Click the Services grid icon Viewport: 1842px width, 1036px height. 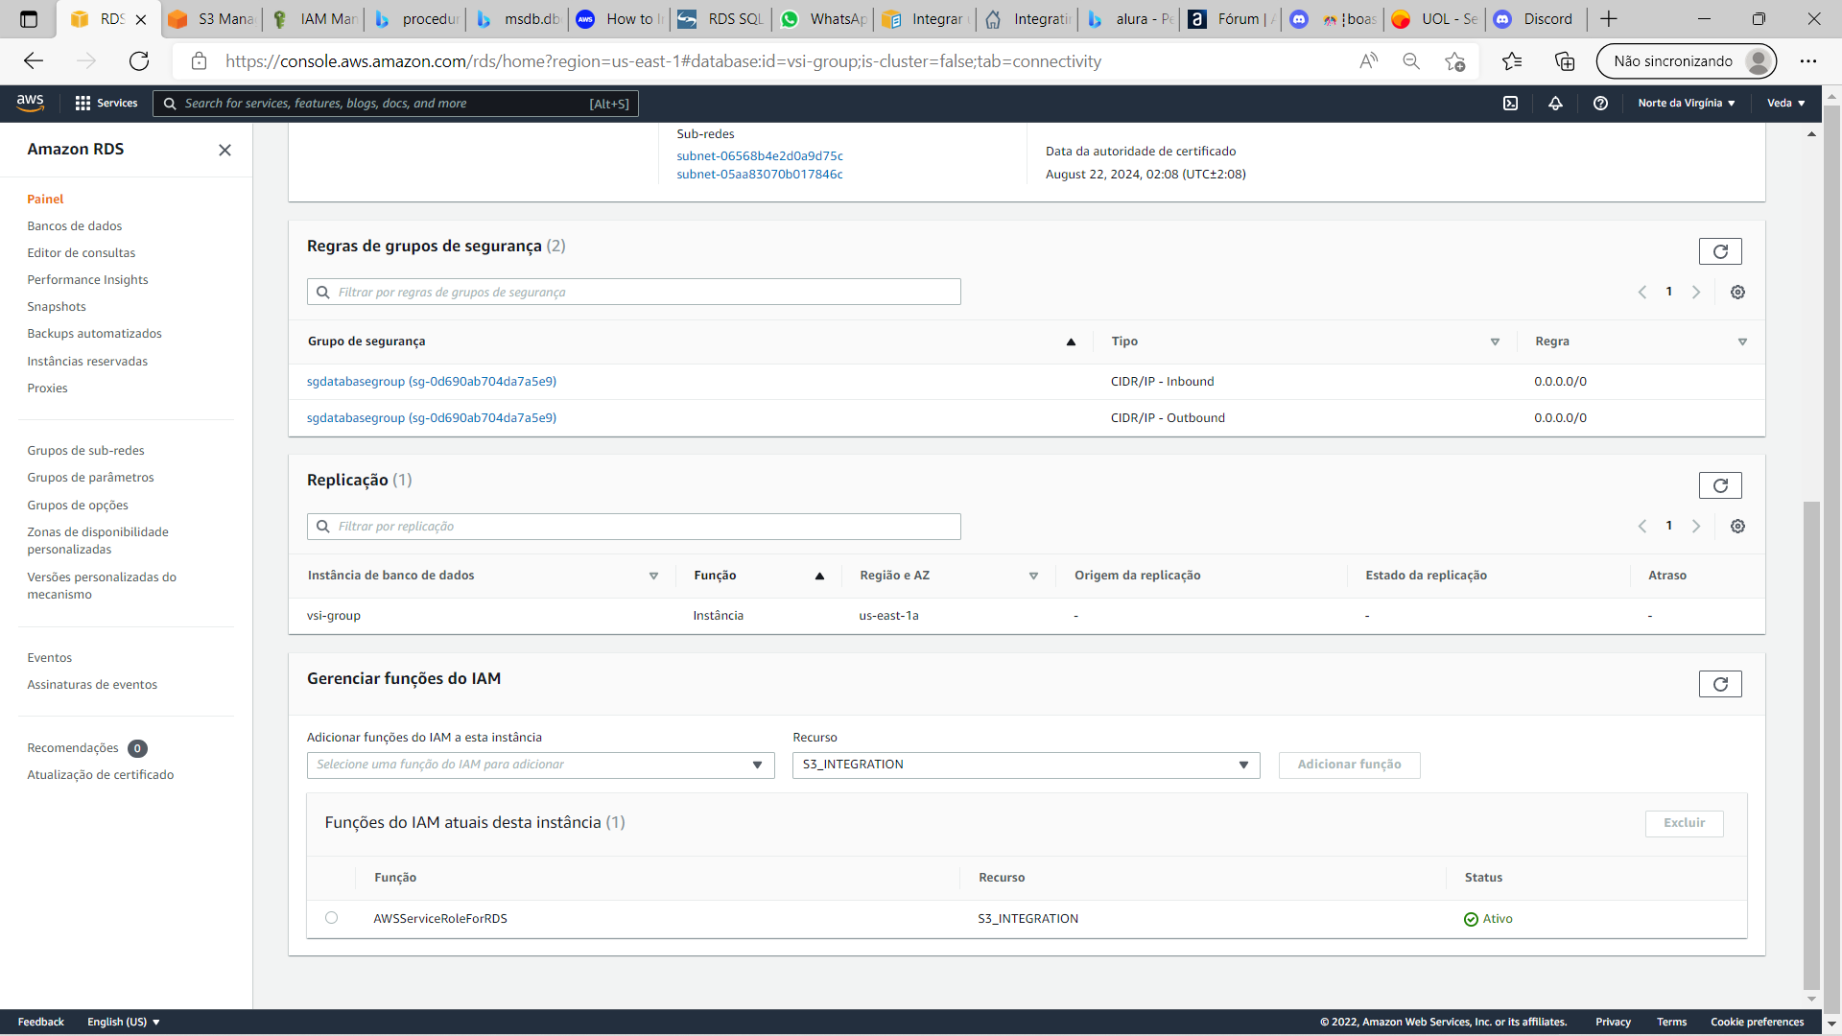tap(83, 103)
